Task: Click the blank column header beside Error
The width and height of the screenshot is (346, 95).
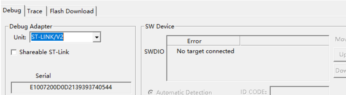Action: [x=284, y=41]
